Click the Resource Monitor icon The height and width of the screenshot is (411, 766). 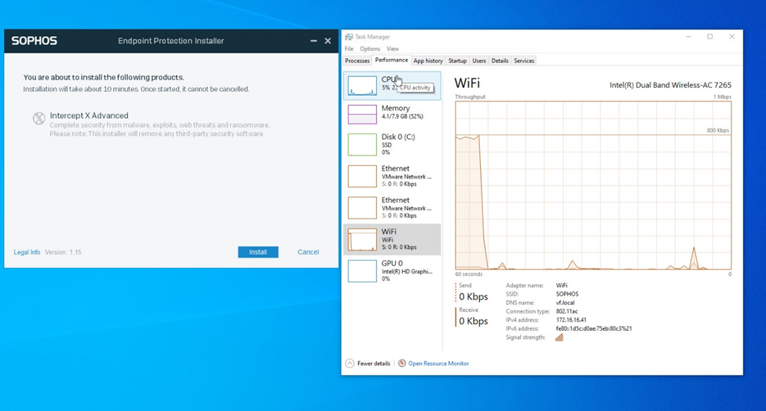[402, 363]
